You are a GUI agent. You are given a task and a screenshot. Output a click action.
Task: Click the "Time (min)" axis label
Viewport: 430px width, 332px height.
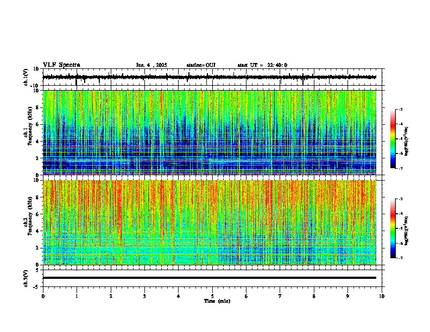click(x=217, y=301)
